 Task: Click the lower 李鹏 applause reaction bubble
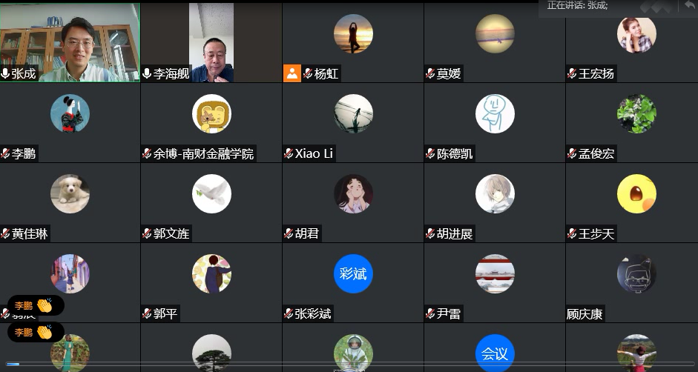click(x=36, y=333)
